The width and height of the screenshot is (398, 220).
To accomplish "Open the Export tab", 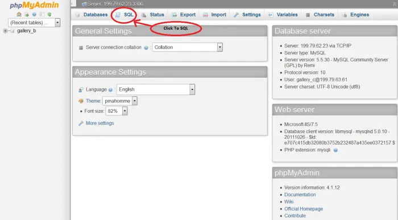I will (x=184, y=15).
